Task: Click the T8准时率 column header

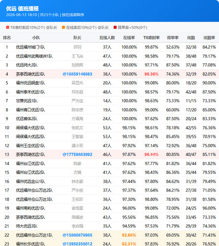Action: pos(151,38)
